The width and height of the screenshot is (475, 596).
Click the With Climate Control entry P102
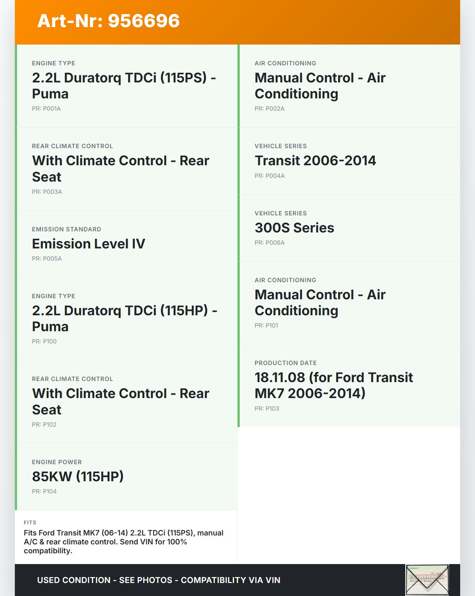[x=121, y=401]
